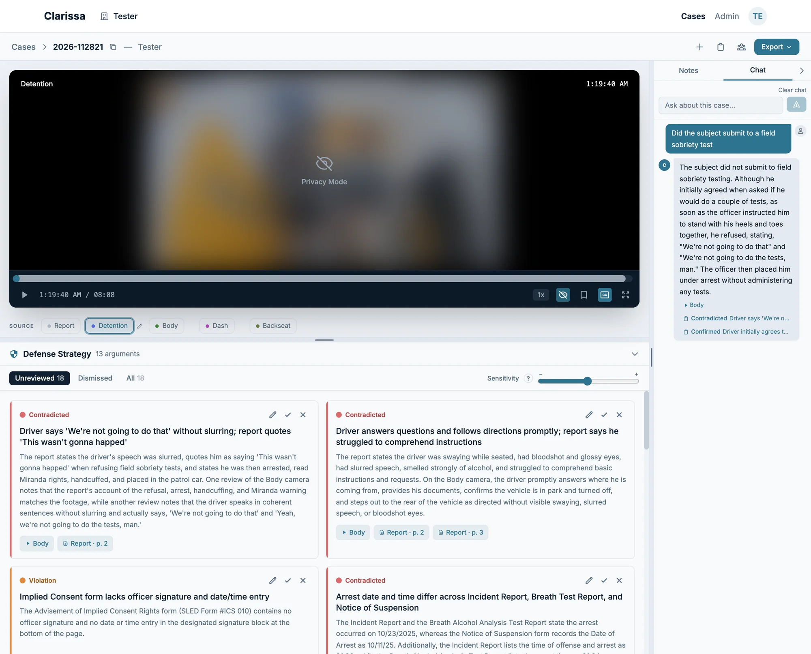Open the Export dropdown

(x=777, y=47)
